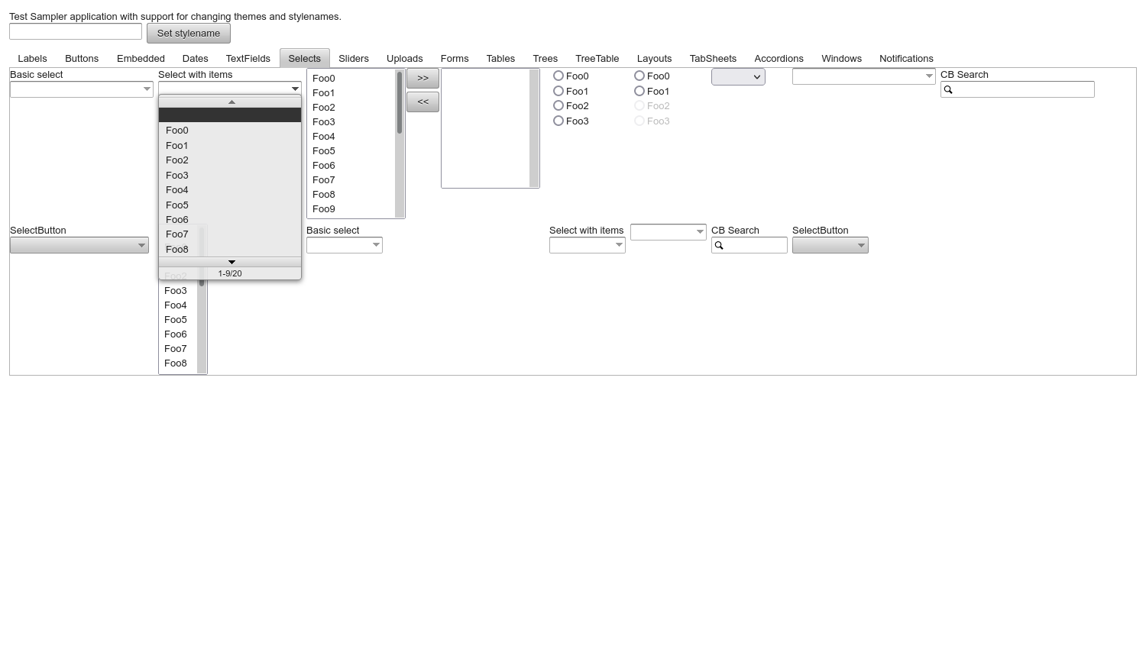Open the Uploads tab
This screenshot has width=1146, height=649.
tap(405, 58)
